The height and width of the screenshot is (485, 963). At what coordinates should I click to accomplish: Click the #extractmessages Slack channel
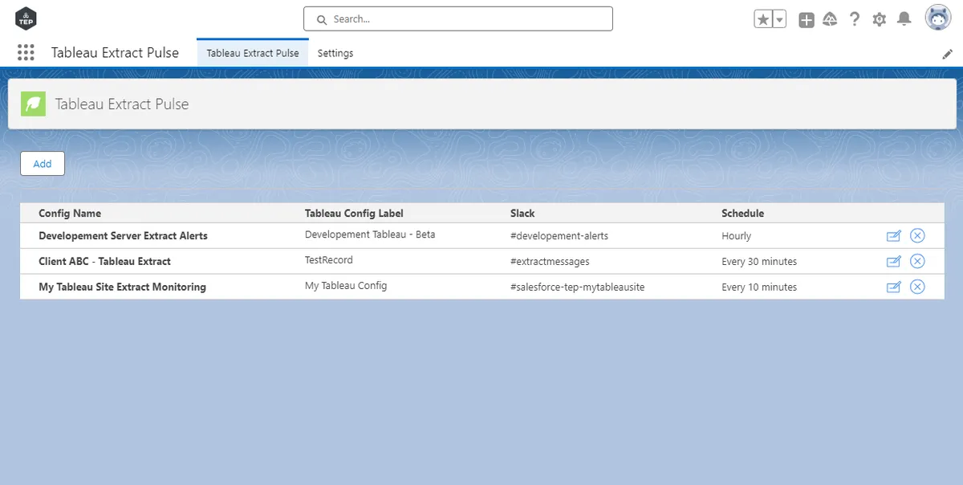pos(550,262)
